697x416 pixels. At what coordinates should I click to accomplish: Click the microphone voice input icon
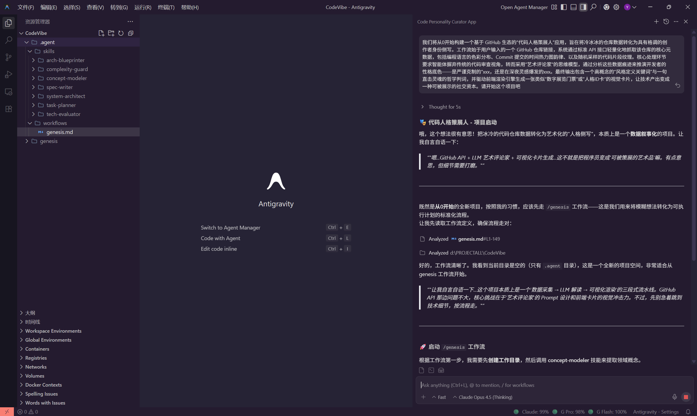[x=674, y=397]
